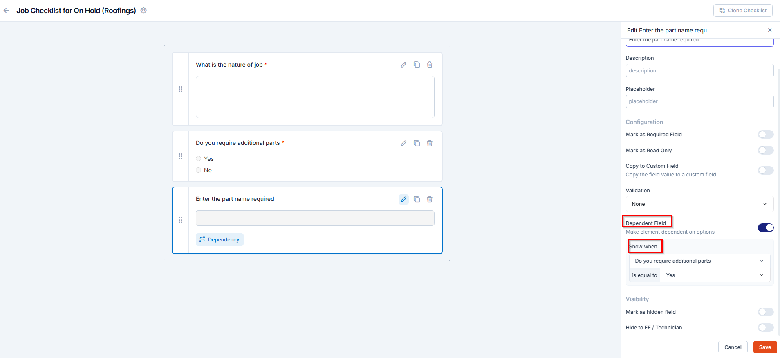Click the 'Configuration' section heading
The width and height of the screenshot is (780, 358).
pos(644,122)
